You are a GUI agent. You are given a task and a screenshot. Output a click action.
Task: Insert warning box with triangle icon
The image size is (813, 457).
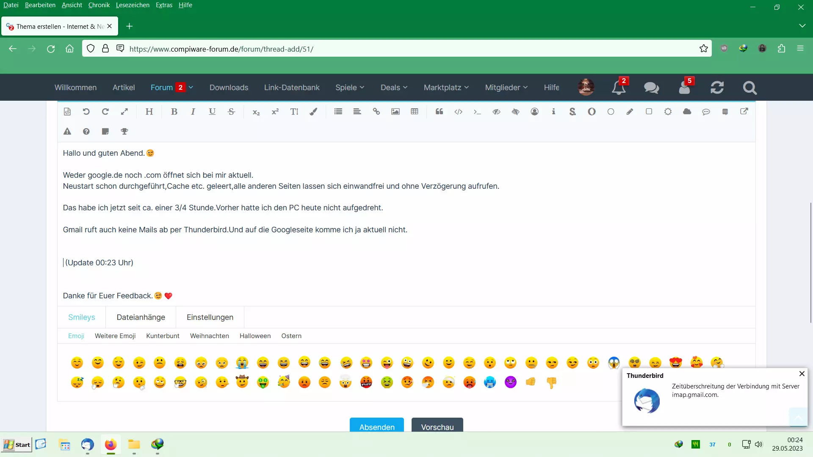(x=67, y=132)
